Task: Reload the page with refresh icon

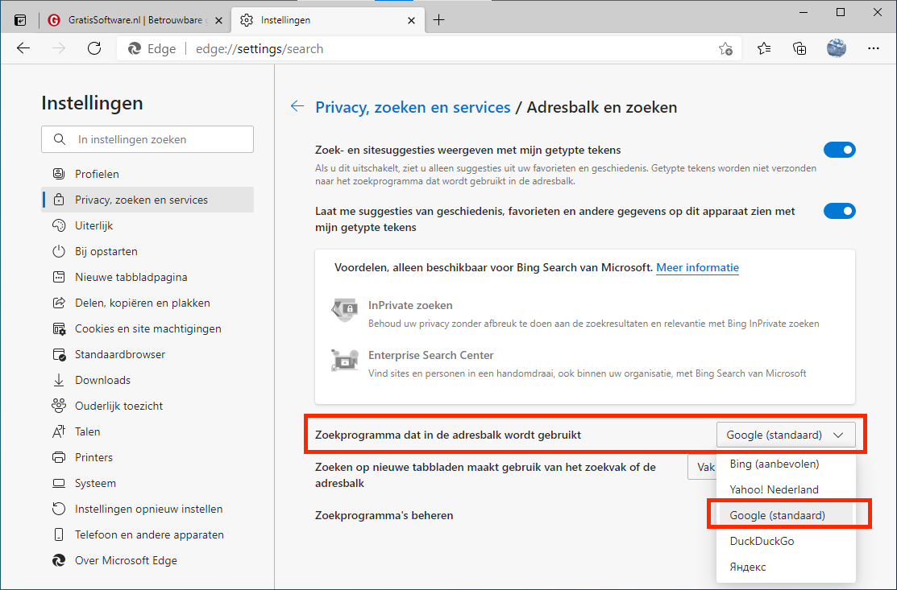Action: click(x=94, y=48)
